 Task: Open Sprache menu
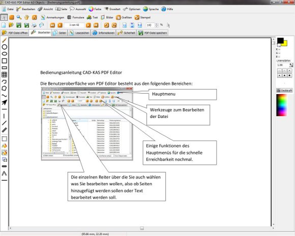pyautogui.click(x=151, y=9)
